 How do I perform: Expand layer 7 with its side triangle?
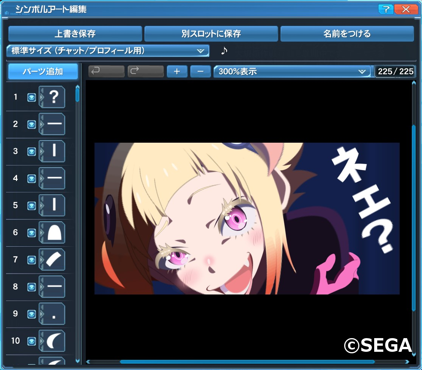(41, 260)
